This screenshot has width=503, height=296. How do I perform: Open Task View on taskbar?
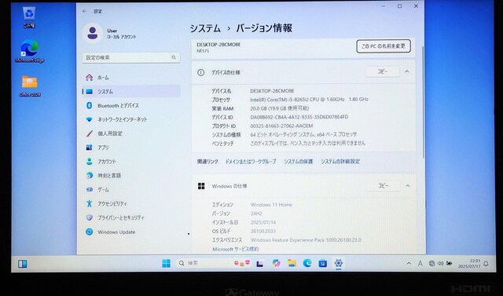(260, 263)
